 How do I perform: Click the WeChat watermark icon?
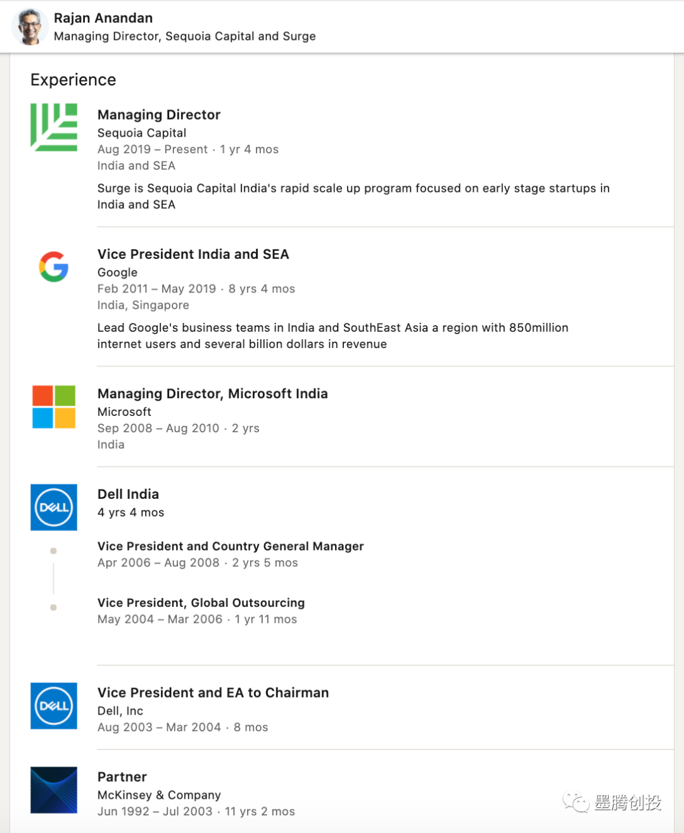tap(576, 803)
